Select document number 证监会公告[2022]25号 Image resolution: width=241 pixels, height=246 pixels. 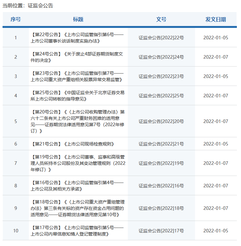[x=161, y=96]
